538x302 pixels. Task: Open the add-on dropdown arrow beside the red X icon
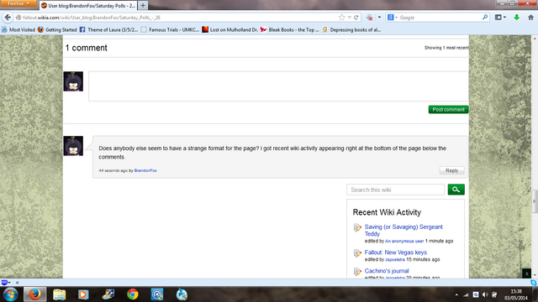coord(379,17)
